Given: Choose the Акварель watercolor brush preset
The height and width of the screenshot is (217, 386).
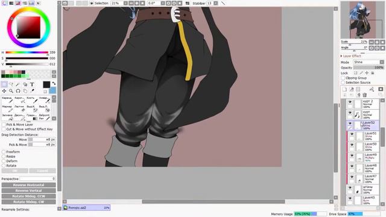Looking at the screenshot, I should coord(44,99).
